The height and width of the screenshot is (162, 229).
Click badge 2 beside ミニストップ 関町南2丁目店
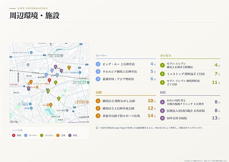click(x=162, y=74)
